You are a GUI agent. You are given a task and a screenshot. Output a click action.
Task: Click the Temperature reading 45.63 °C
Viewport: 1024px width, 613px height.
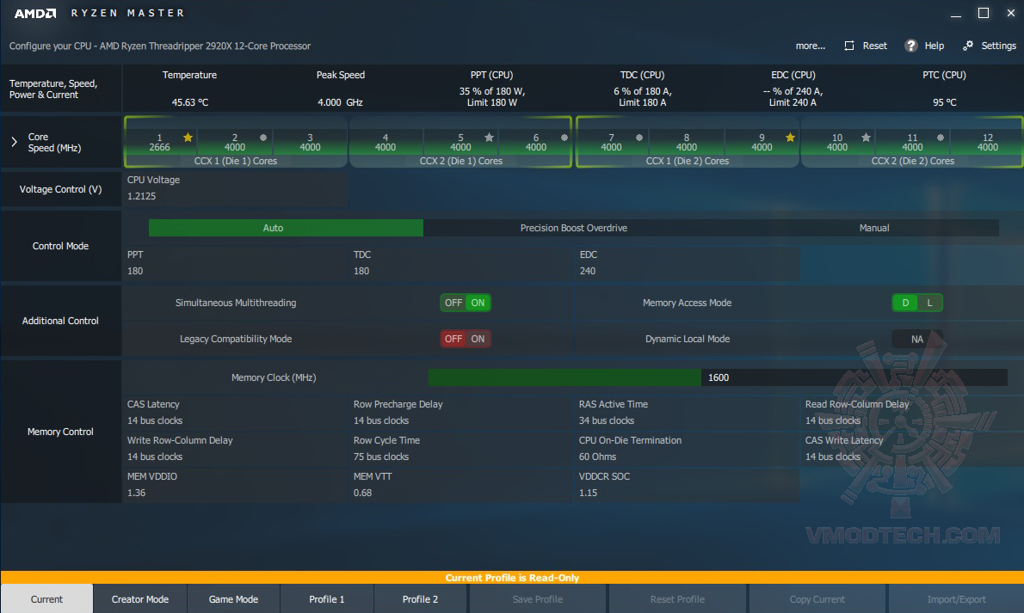pyautogui.click(x=189, y=102)
